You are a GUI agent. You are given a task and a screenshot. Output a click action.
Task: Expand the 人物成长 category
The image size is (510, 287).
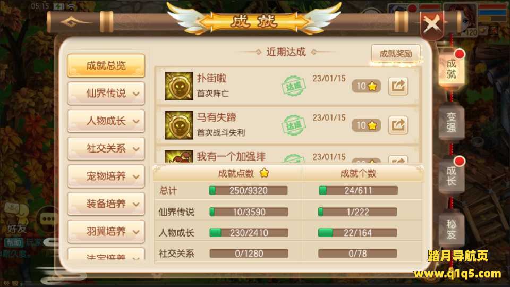[106, 121]
